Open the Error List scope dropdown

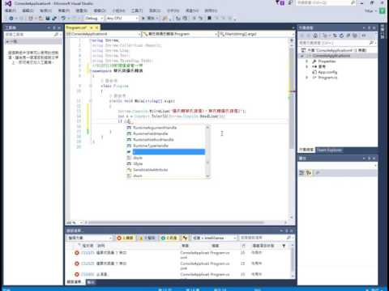click(89, 238)
